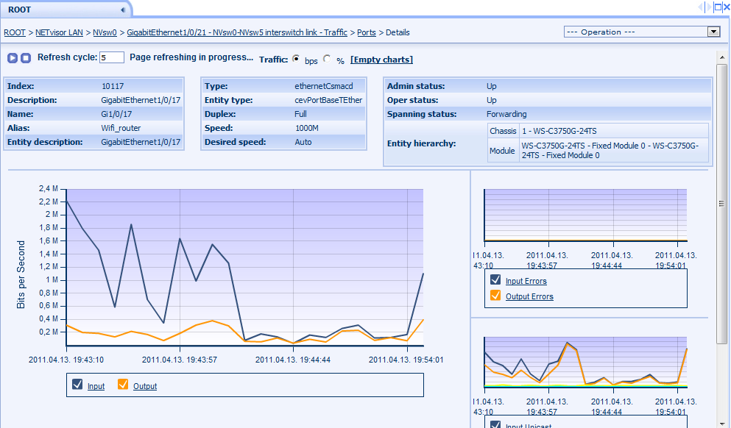
Task: Close the panel with X icon
Action: point(727,7)
